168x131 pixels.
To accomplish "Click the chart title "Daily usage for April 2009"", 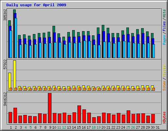I will [x=36, y=5].
